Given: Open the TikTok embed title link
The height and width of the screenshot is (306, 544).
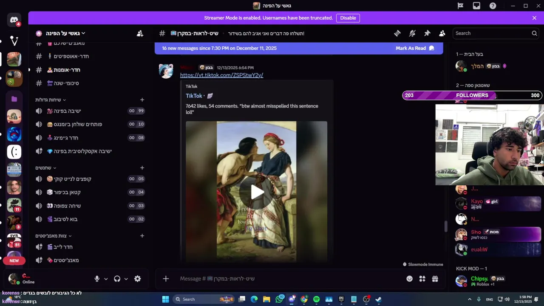Looking at the screenshot, I should 199,96.
